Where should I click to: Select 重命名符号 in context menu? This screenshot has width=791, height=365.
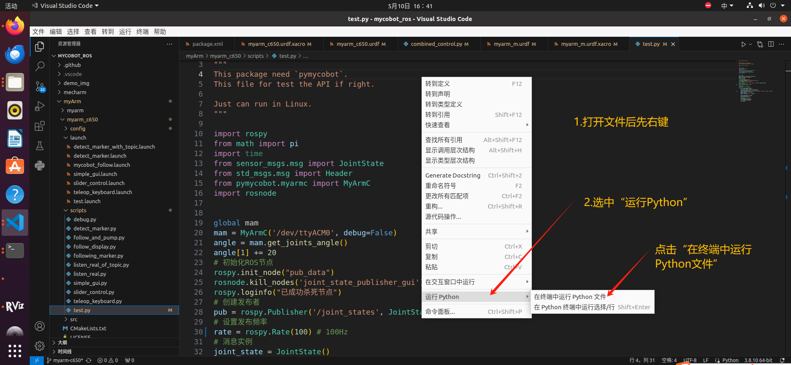477,186
